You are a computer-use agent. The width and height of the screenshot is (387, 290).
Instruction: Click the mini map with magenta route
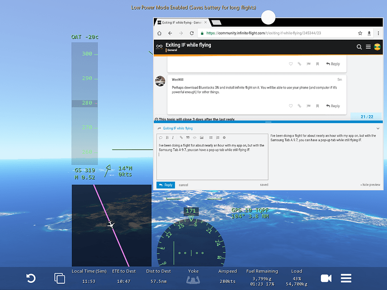point(112,226)
